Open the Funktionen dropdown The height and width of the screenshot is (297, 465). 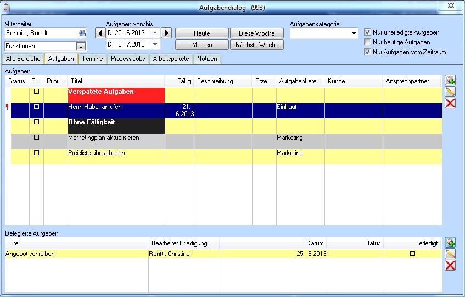(81, 47)
